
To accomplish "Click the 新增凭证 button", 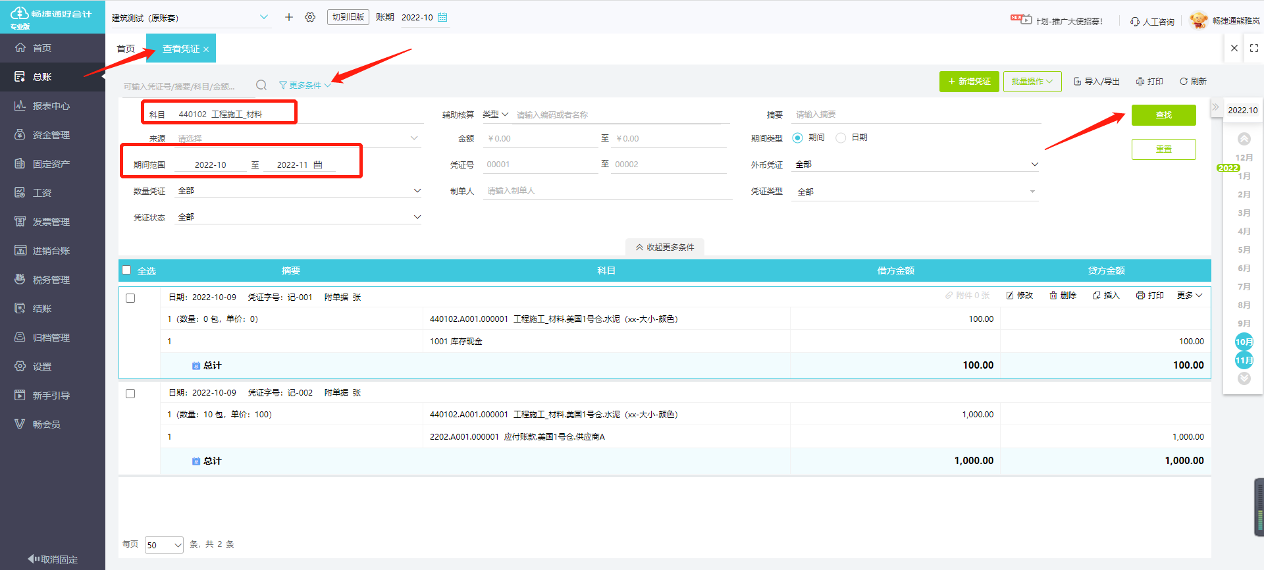I will point(968,82).
